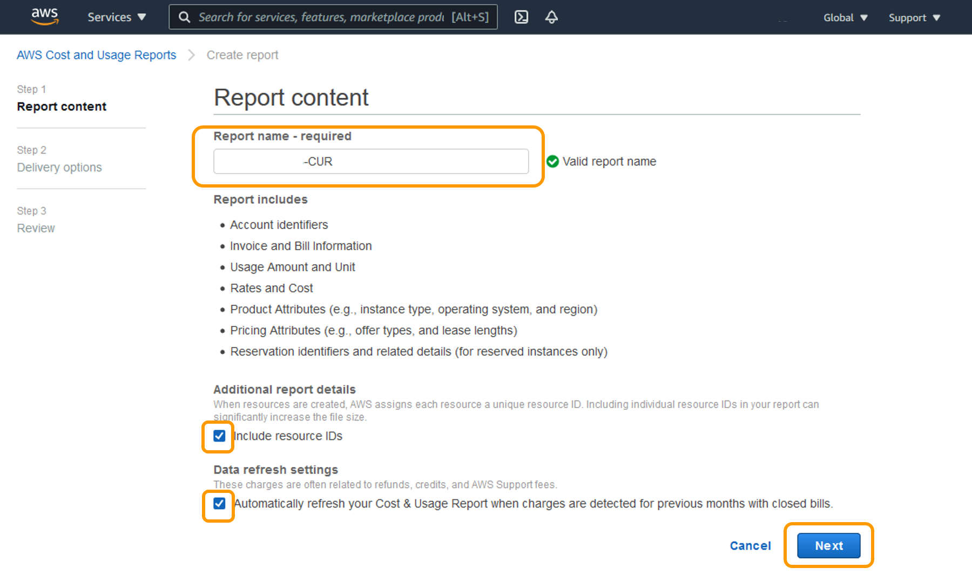Click the AWS logo icon
972x574 pixels.
coord(44,16)
